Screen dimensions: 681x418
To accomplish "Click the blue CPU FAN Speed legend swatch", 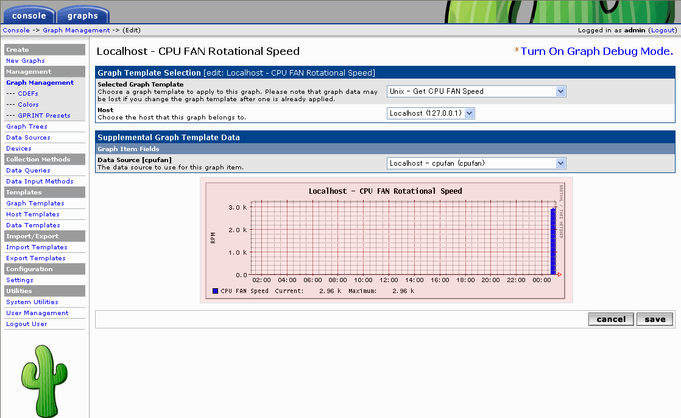I will point(215,291).
